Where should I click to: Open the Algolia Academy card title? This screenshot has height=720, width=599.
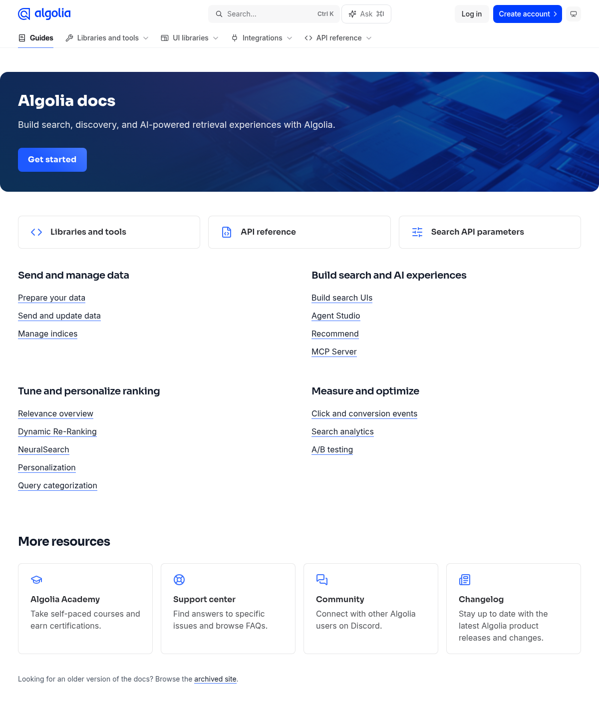65,600
